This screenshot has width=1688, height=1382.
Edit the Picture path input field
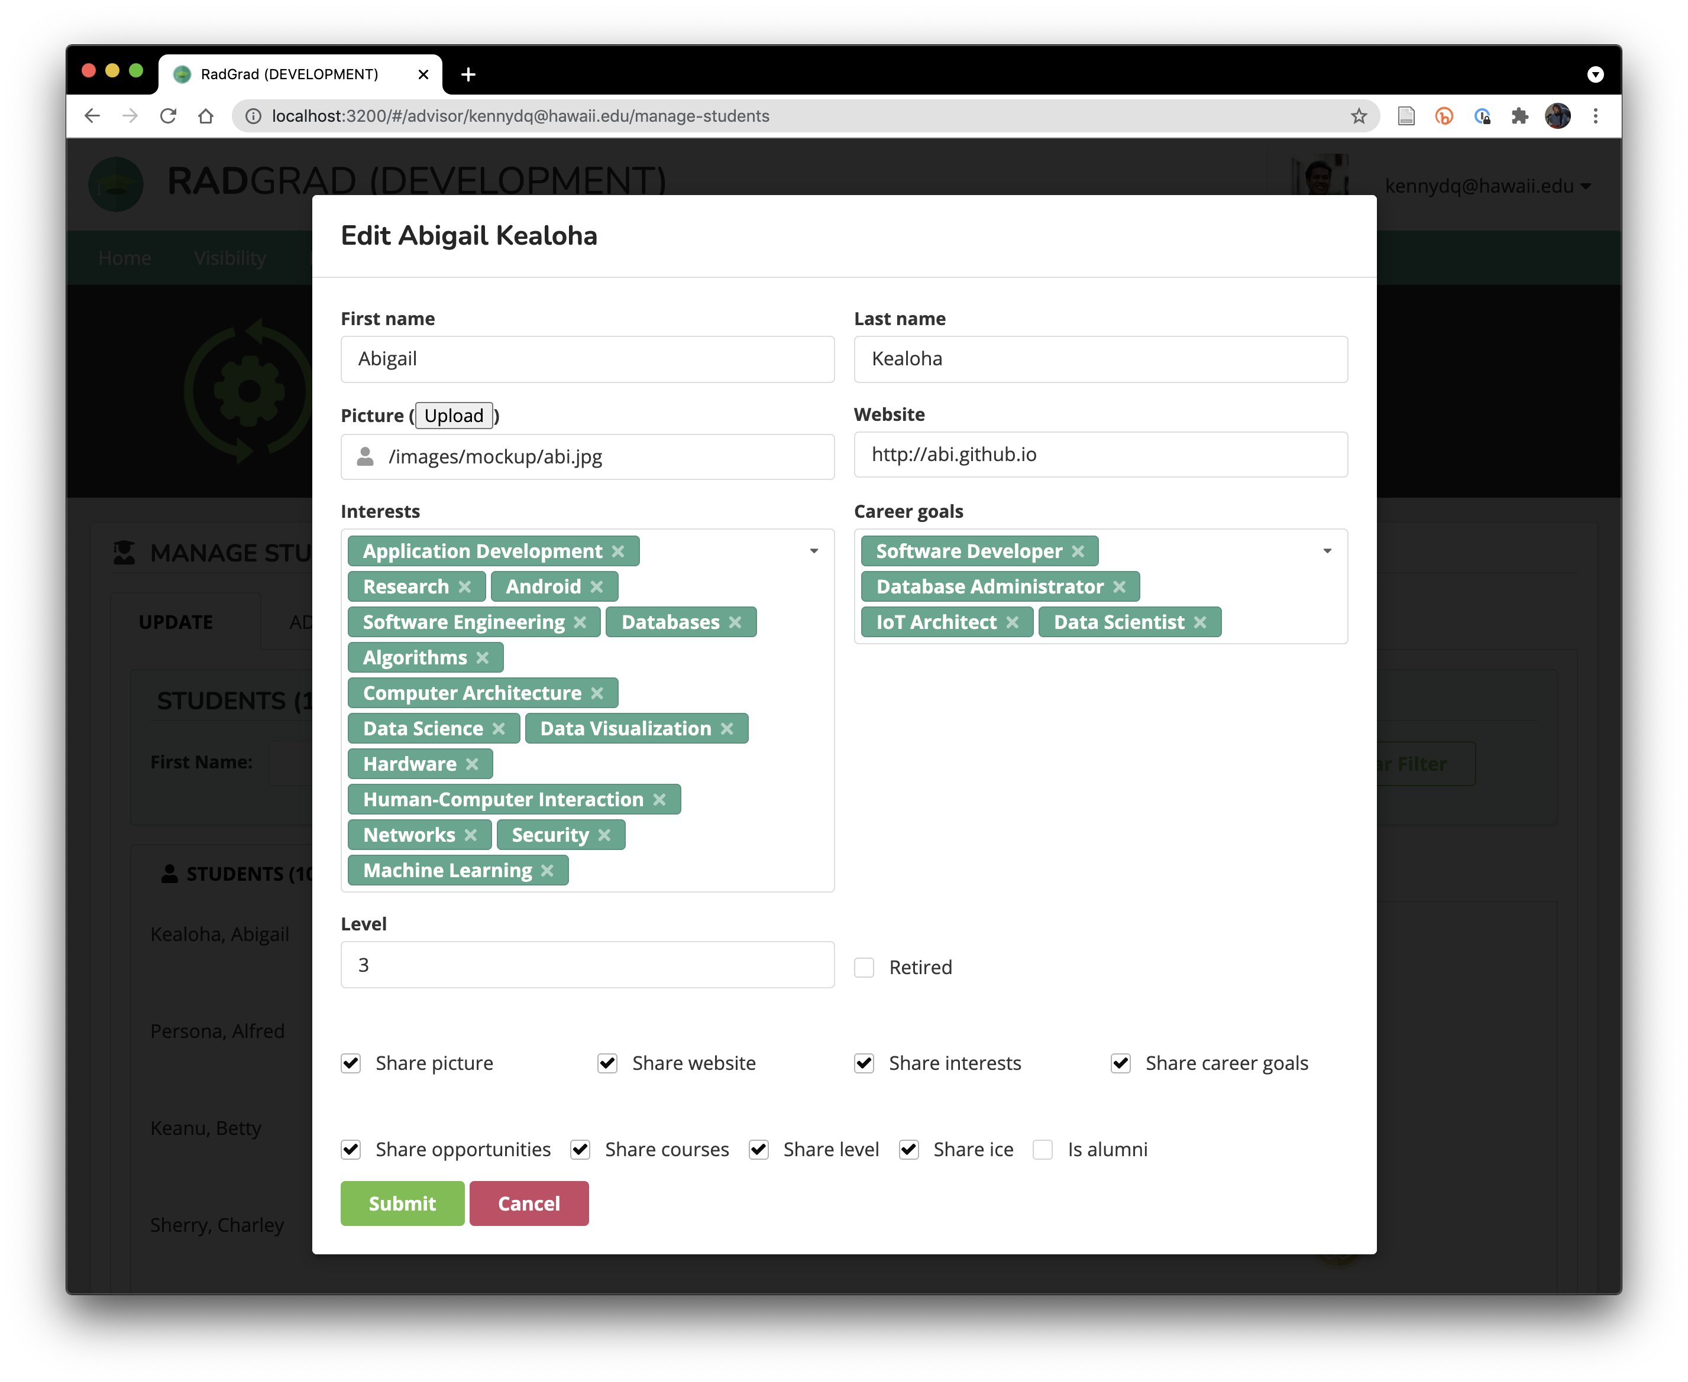[x=588, y=457]
